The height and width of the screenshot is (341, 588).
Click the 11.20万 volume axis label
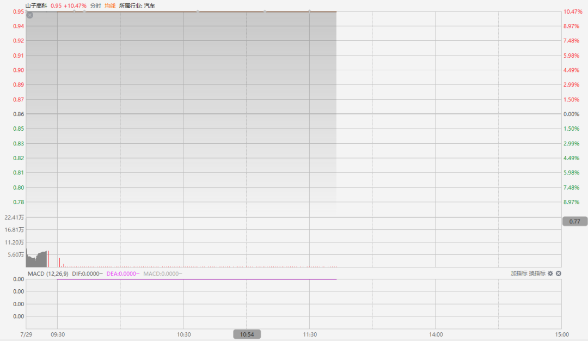(14, 242)
